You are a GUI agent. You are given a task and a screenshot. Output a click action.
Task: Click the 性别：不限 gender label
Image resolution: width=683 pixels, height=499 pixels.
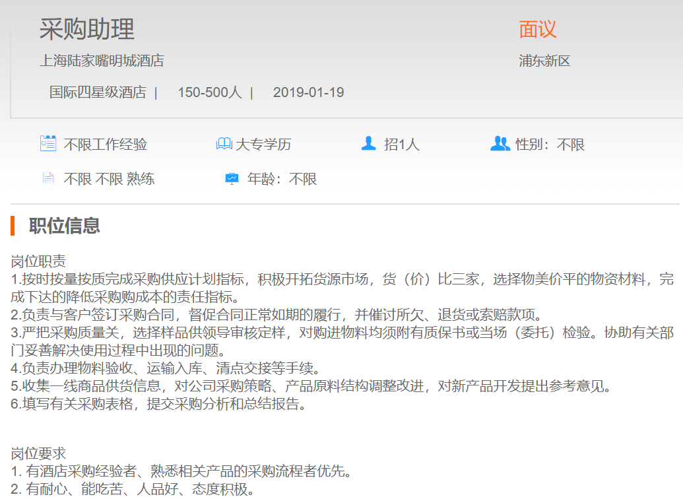550,145
